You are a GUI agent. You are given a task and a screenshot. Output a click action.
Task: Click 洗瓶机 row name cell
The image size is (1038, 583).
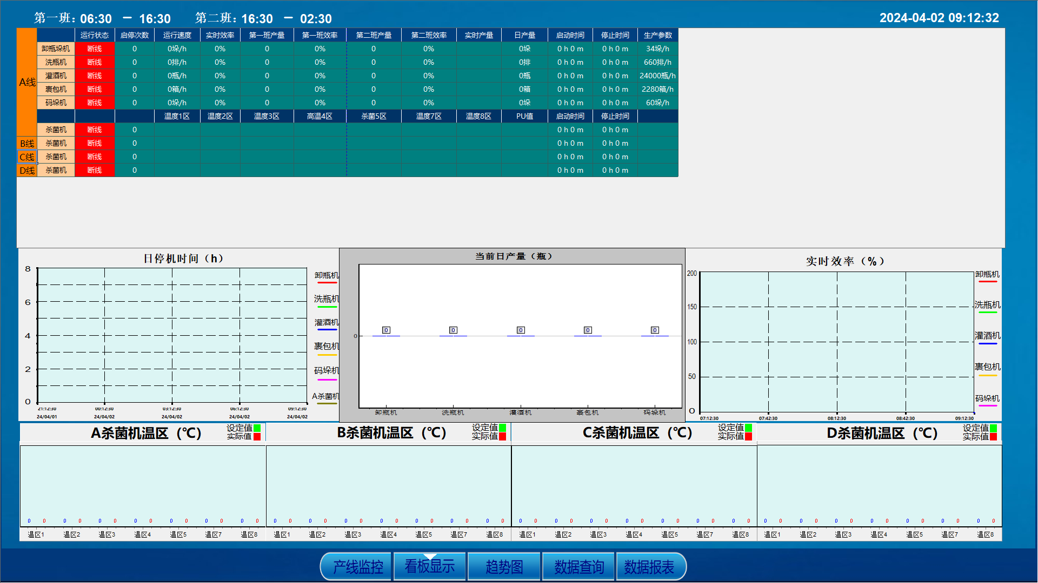pyautogui.click(x=56, y=62)
